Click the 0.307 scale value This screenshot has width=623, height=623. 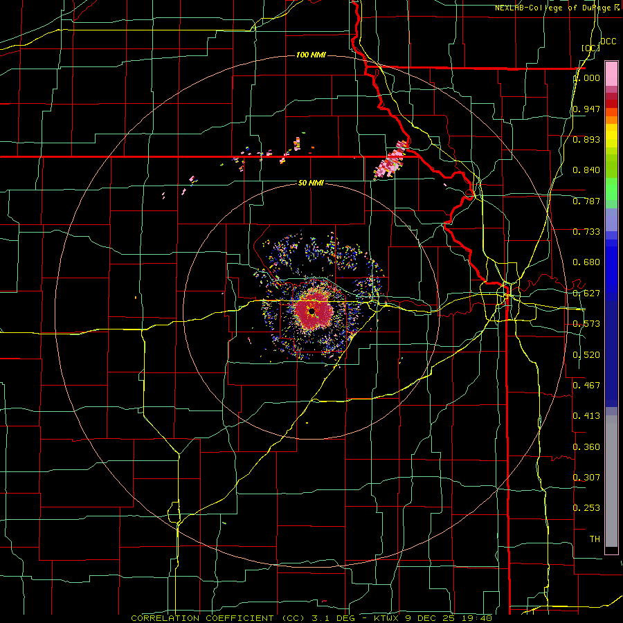586,478
